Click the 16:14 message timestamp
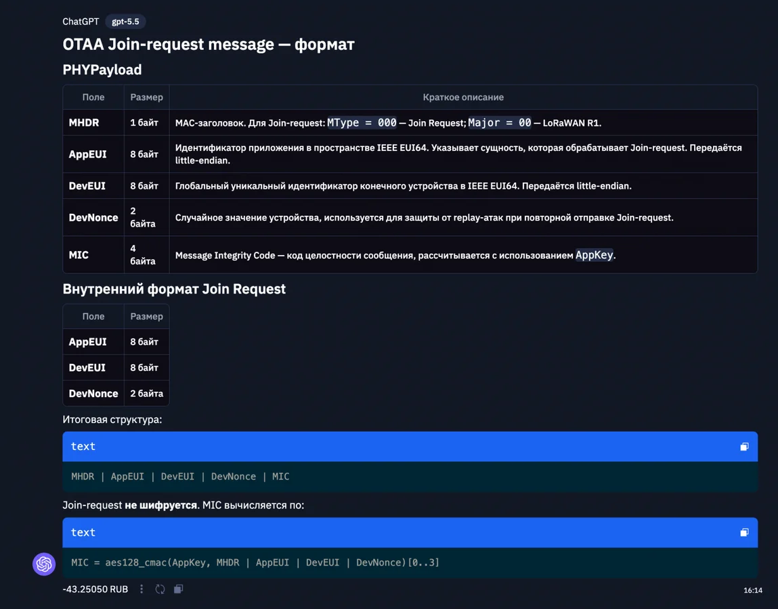 [753, 590]
